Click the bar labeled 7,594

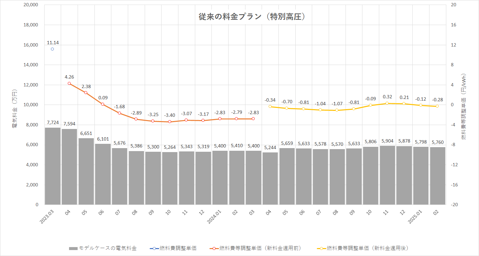click(69, 167)
